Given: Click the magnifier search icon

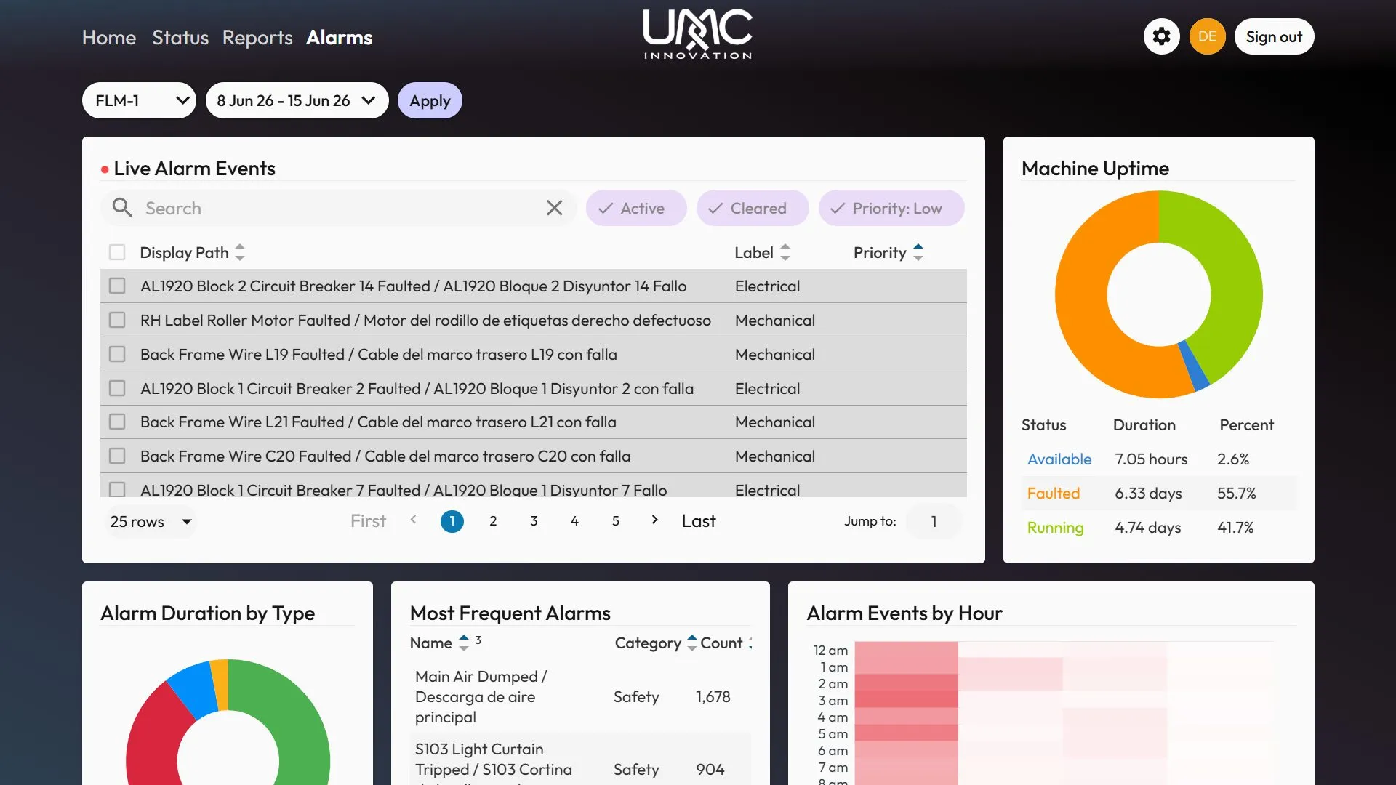Looking at the screenshot, I should [x=122, y=208].
